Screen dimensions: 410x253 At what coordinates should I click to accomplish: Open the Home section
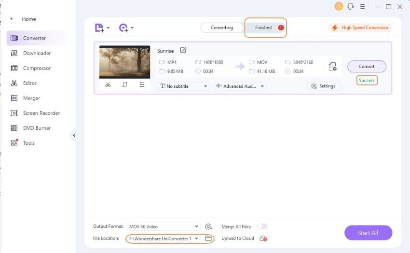29,19
